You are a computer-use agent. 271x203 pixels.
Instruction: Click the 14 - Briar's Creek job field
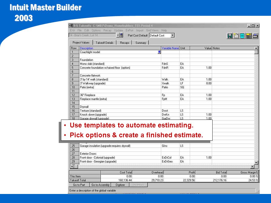pos(92,35)
